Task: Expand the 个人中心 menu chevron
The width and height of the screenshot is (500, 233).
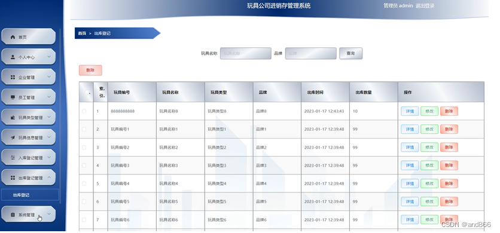Action: point(49,57)
